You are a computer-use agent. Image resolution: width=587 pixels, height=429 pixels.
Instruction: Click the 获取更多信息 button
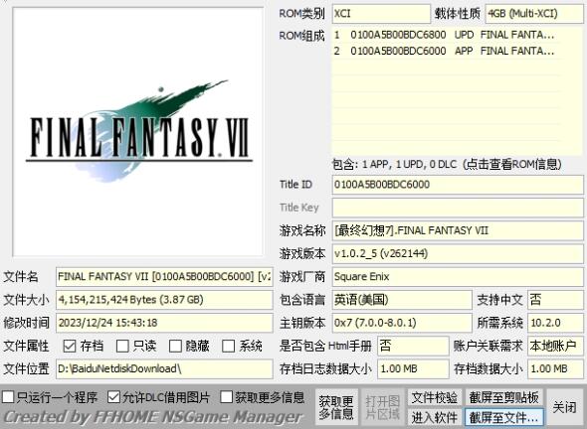coord(336,407)
